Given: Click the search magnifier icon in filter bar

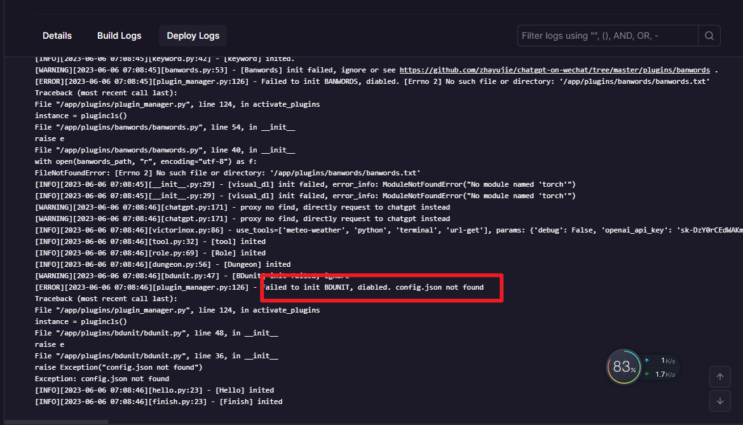Looking at the screenshot, I should click(x=709, y=36).
